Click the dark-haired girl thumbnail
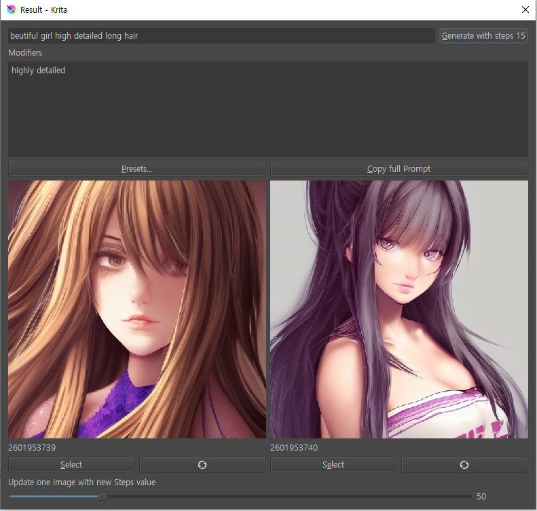 click(x=399, y=309)
